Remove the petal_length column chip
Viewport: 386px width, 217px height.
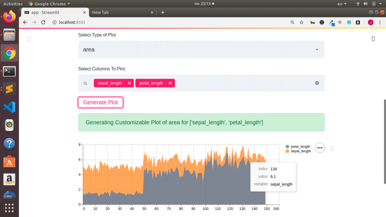[170, 83]
